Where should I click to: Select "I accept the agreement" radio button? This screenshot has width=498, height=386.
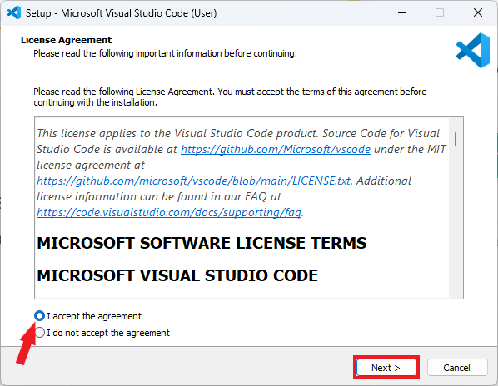pyautogui.click(x=39, y=316)
